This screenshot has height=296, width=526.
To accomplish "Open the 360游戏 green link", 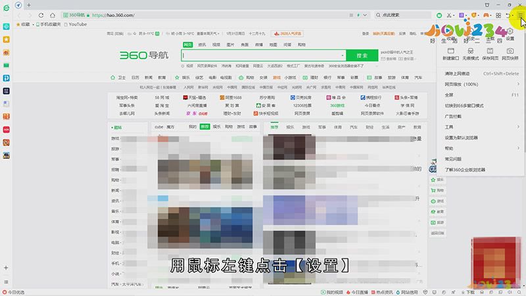I will (337, 106).
